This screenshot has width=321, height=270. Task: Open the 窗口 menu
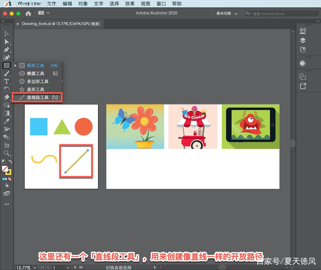[x=161, y=4]
